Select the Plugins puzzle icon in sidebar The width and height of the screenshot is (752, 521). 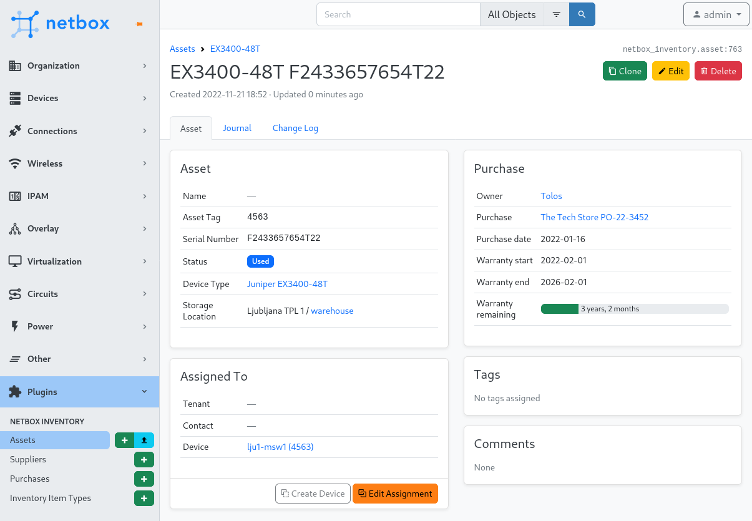[14, 392]
